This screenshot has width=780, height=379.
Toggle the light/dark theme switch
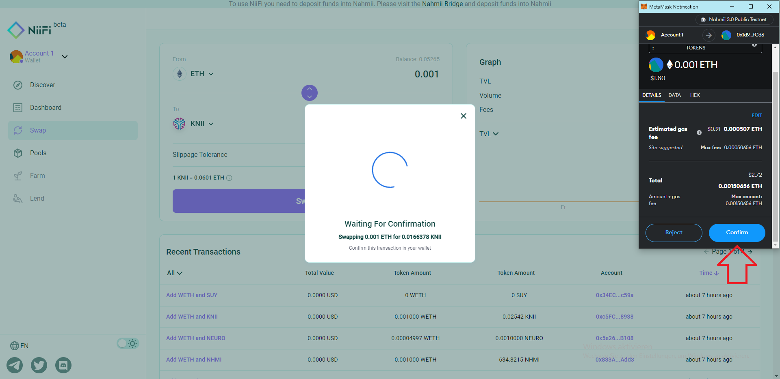tap(128, 344)
